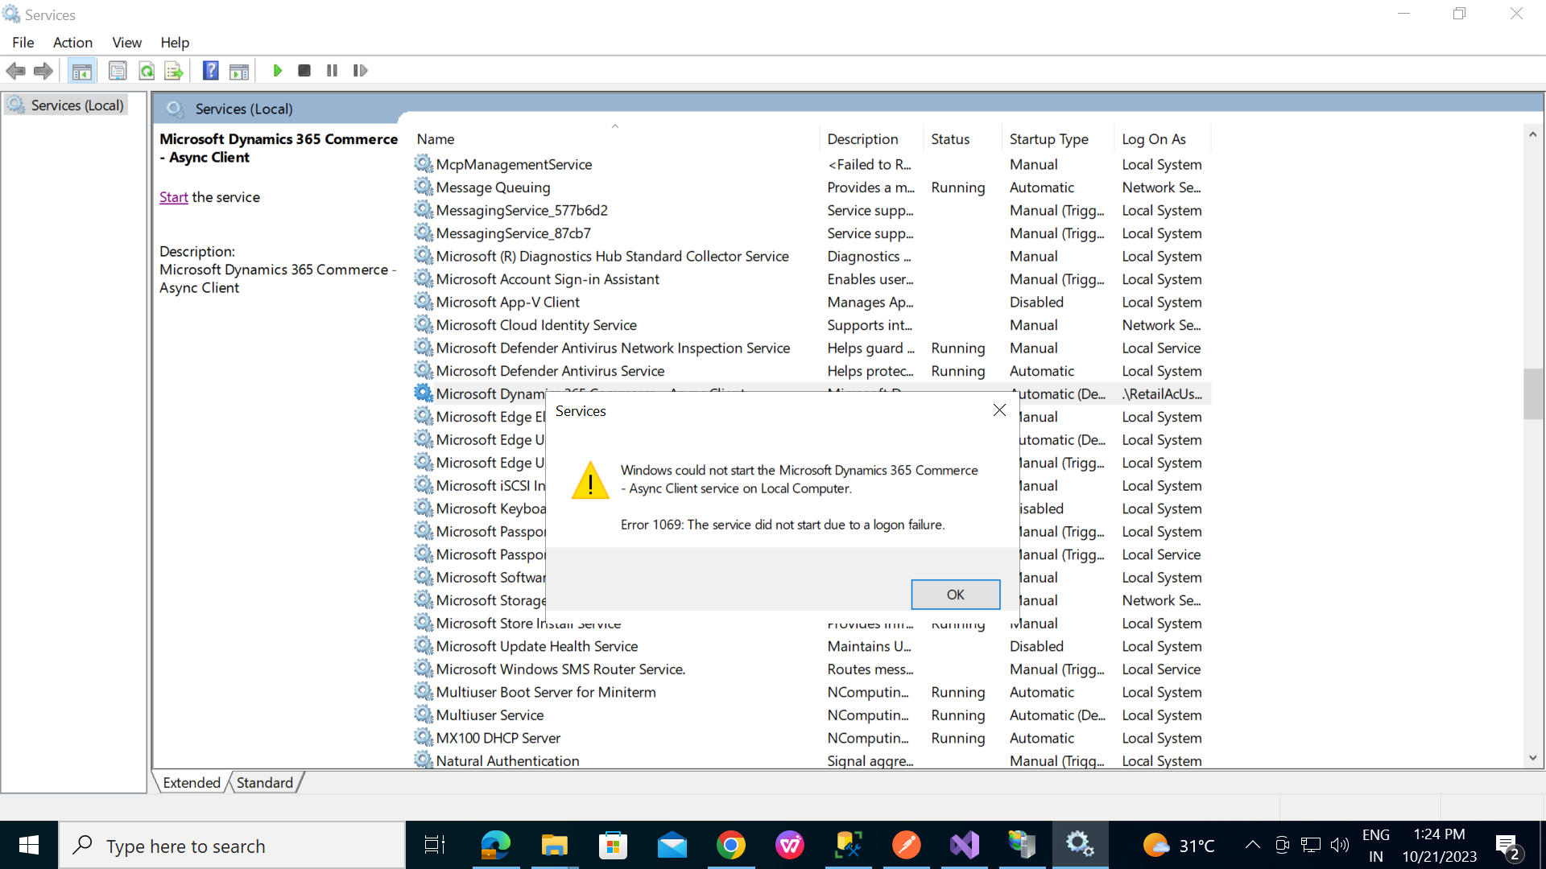Open the Action menu

(x=72, y=43)
